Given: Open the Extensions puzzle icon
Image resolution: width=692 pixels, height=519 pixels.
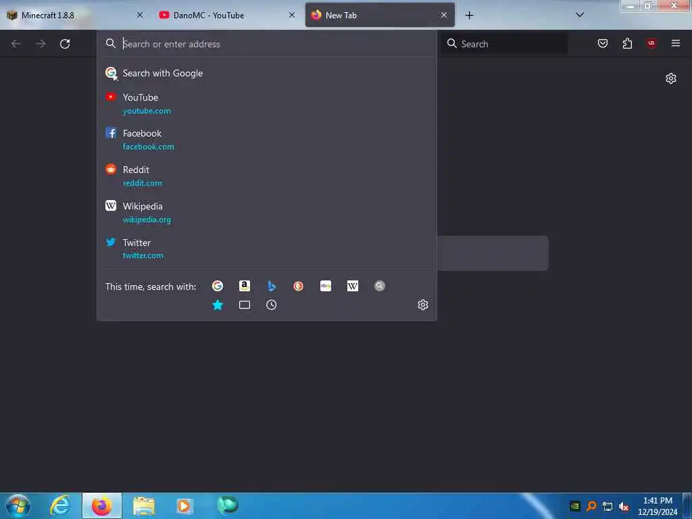Looking at the screenshot, I should [x=627, y=43].
